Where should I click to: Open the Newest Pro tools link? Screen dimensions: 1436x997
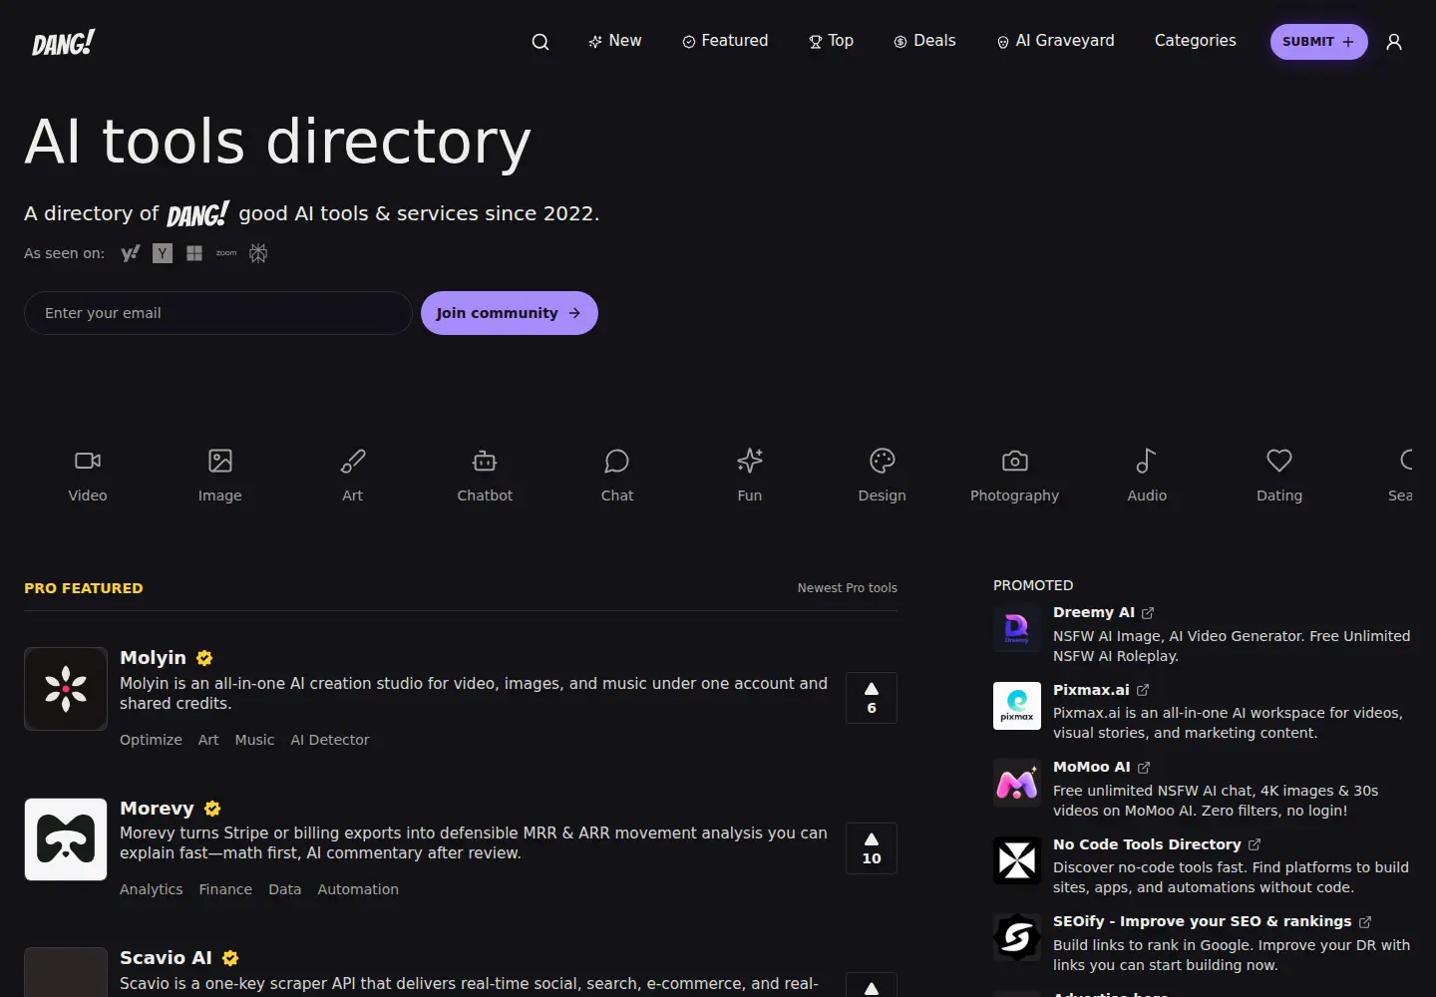pos(848,588)
